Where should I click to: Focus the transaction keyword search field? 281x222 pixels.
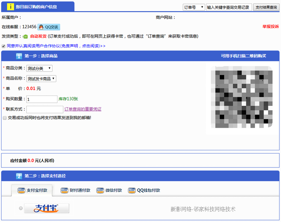pyautogui.click(x=229, y=8)
